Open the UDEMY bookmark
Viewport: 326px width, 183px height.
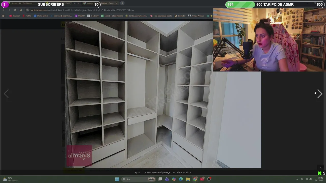(80, 16)
